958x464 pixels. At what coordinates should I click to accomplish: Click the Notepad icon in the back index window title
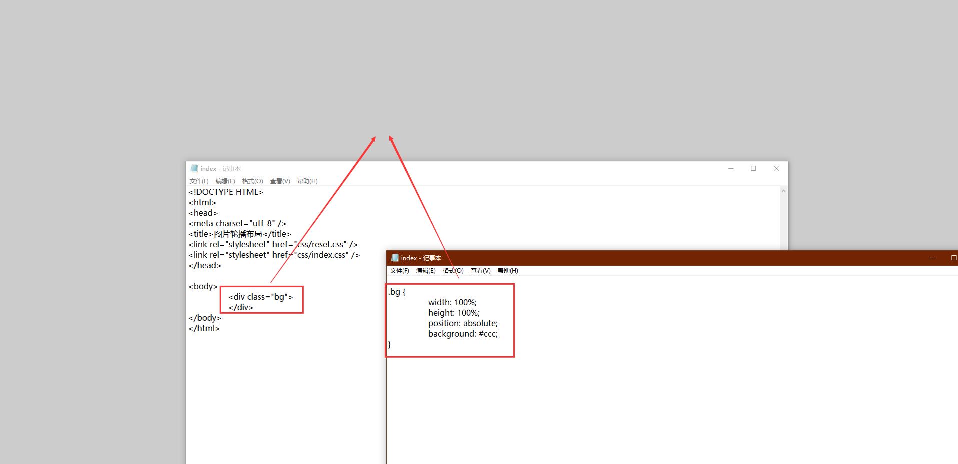(x=194, y=168)
